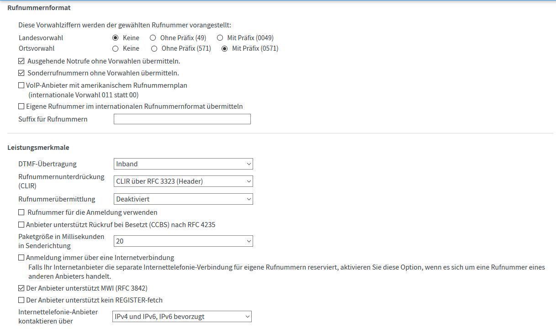Enable "VoIP-Anbieter mit amerikanischem Rufnummernplan"
This screenshot has height=329, width=556.
[x=21, y=85]
